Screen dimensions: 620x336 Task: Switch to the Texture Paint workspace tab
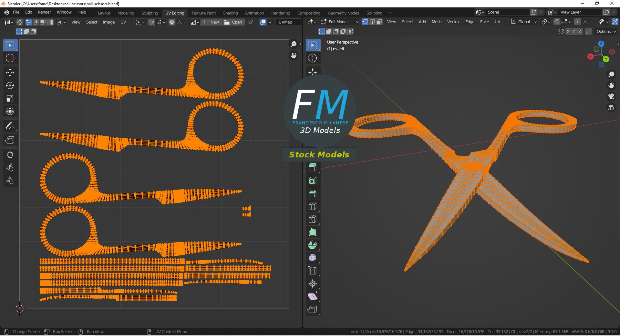tap(203, 13)
